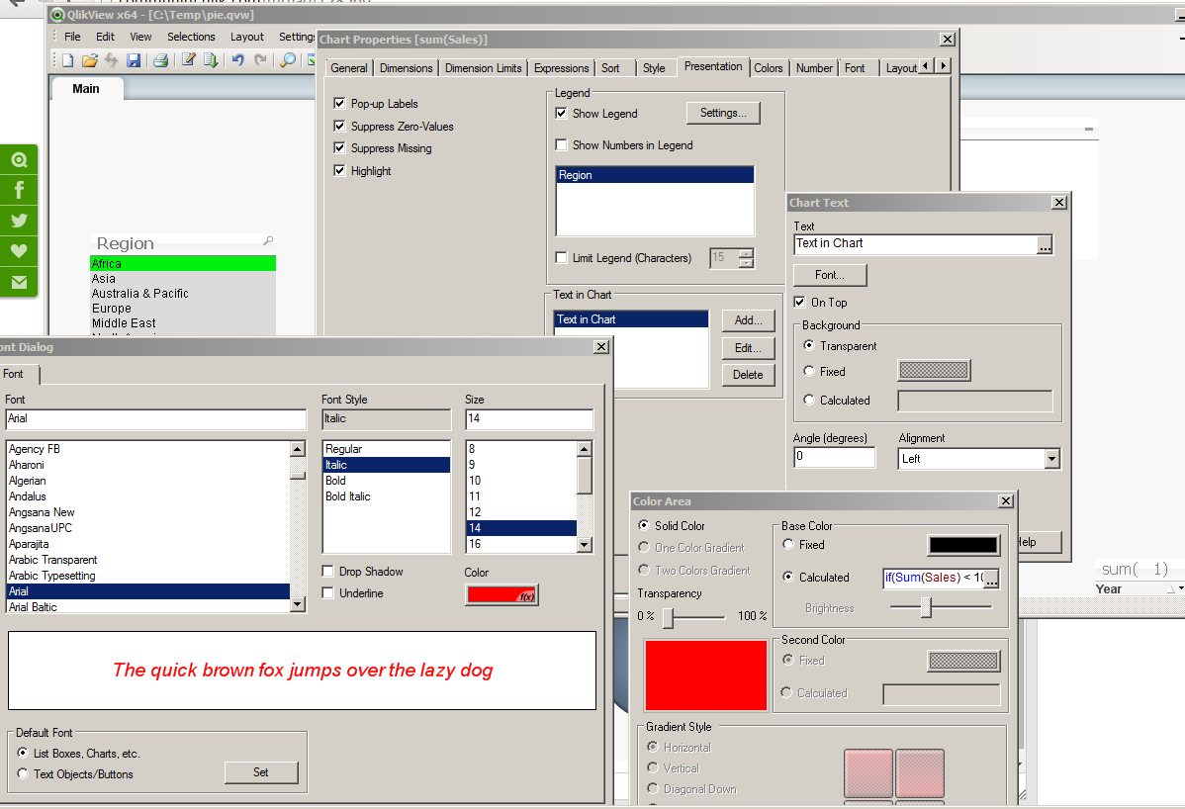
Task: Undo with the blue arrow icon
Action: click(238, 59)
